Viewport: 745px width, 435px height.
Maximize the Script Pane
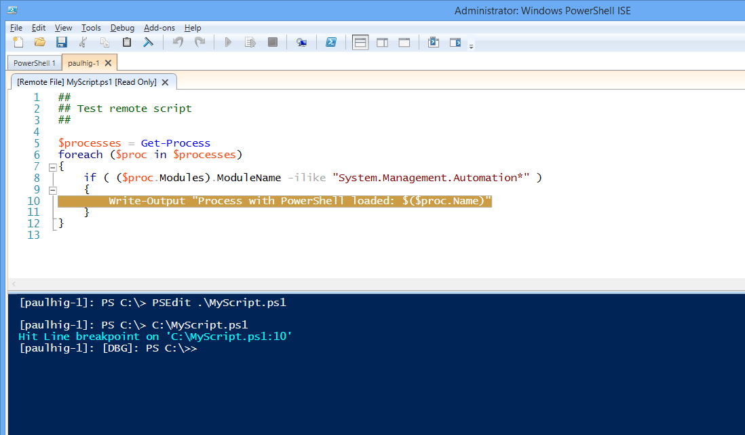404,41
